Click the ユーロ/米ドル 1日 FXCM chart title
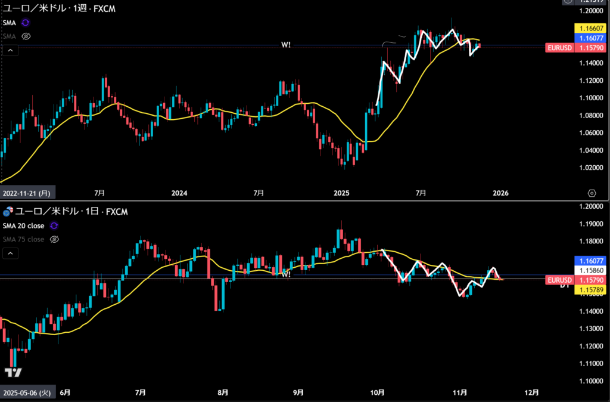610x402 pixels. tap(66, 212)
